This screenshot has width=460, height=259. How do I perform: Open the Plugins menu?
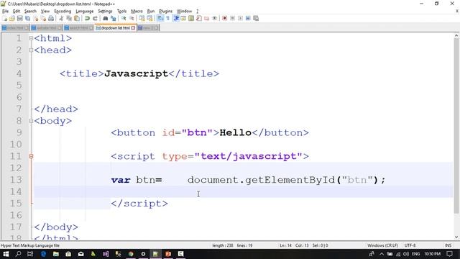tap(165, 12)
